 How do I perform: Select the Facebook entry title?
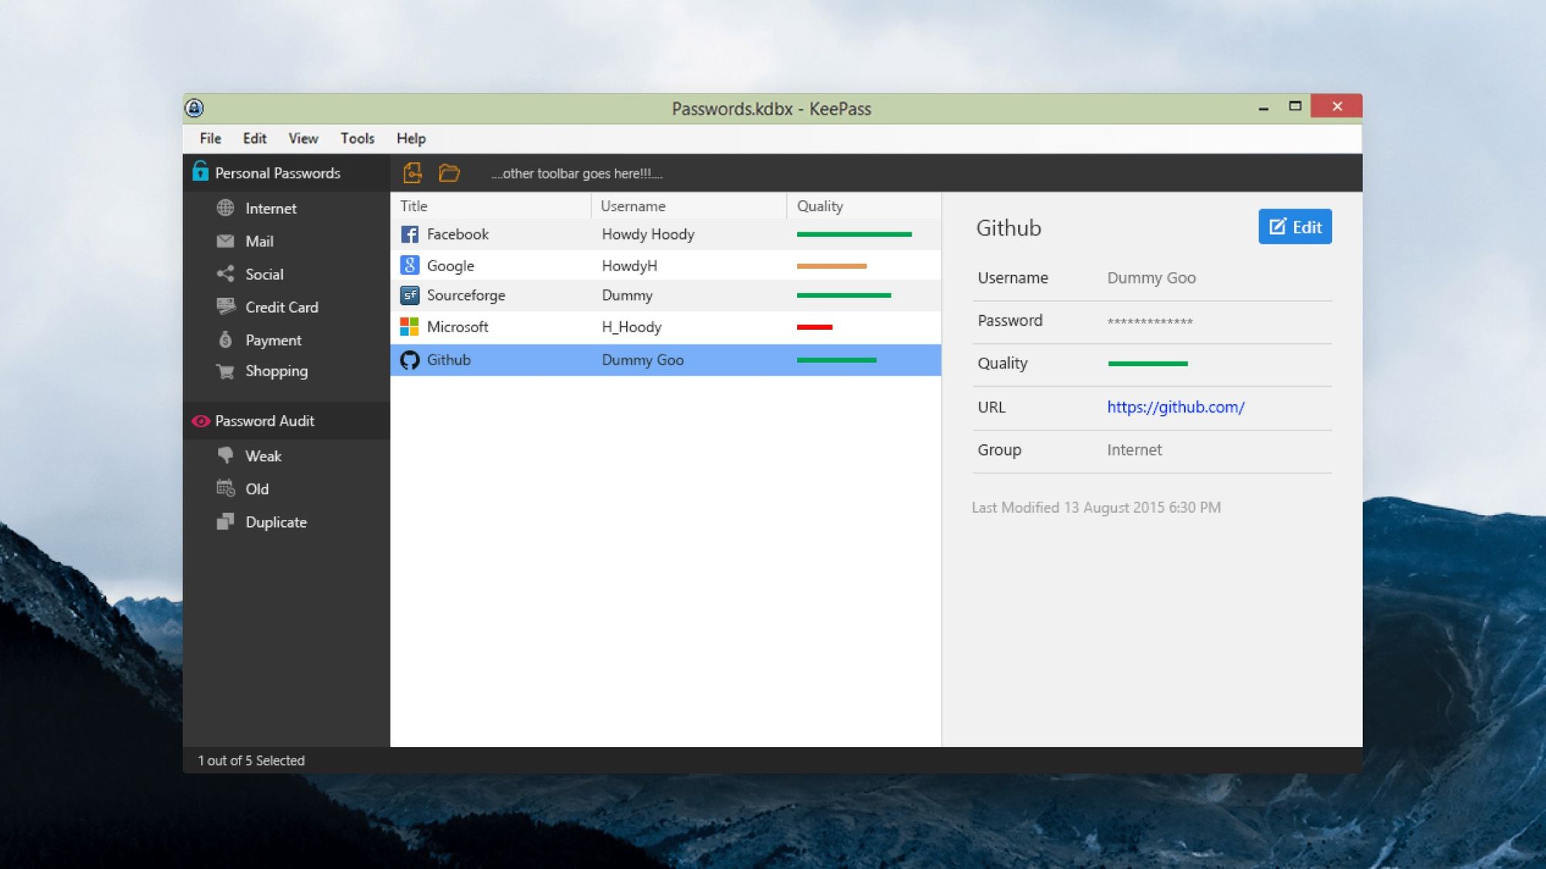458,234
